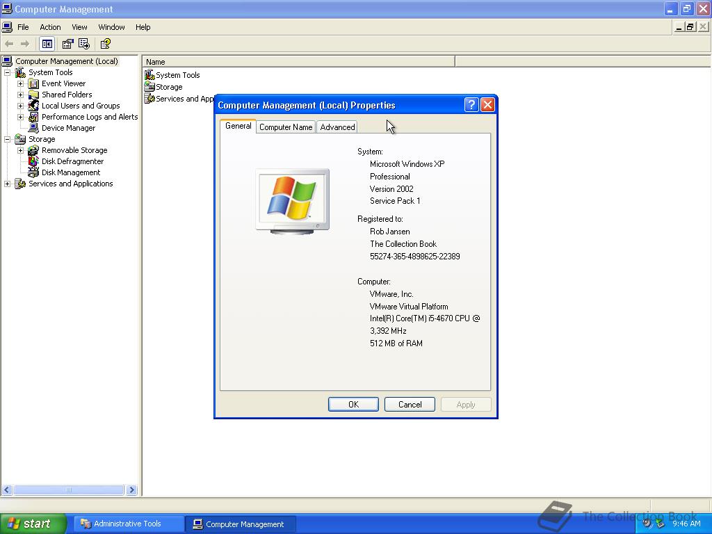Click the system tray clock
This screenshot has height=534, width=712.
click(x=686, y=524)
